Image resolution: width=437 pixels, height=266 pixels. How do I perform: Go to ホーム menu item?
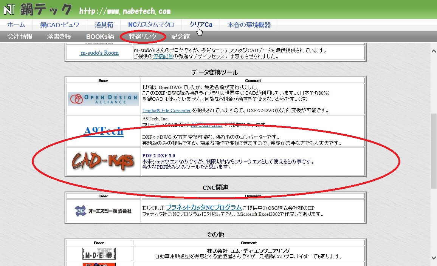point(16,25)
